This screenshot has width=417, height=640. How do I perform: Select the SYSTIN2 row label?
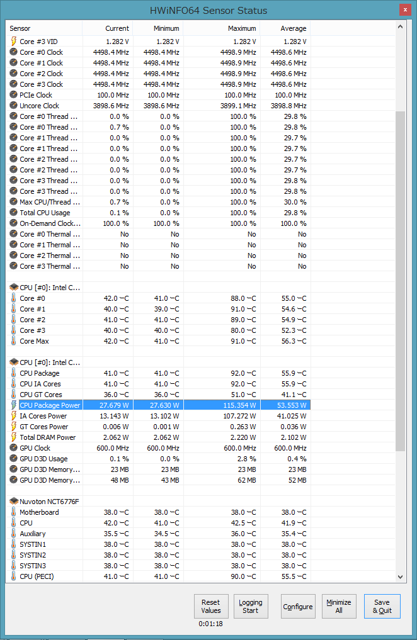point(33,554)
